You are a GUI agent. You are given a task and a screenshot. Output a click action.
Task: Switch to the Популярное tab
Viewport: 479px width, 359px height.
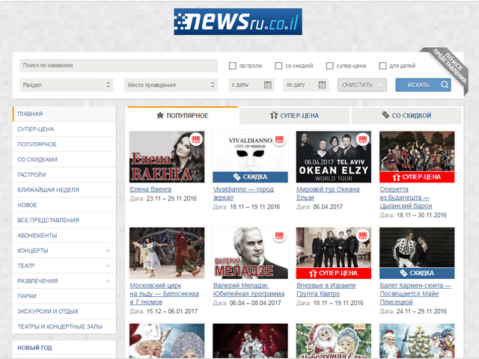183,116
